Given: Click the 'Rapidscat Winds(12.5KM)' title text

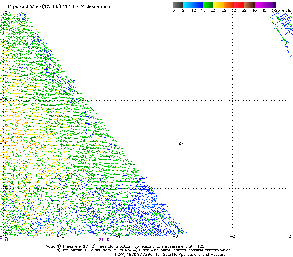Looking at the screenshot, I should (x=34, y=7).
